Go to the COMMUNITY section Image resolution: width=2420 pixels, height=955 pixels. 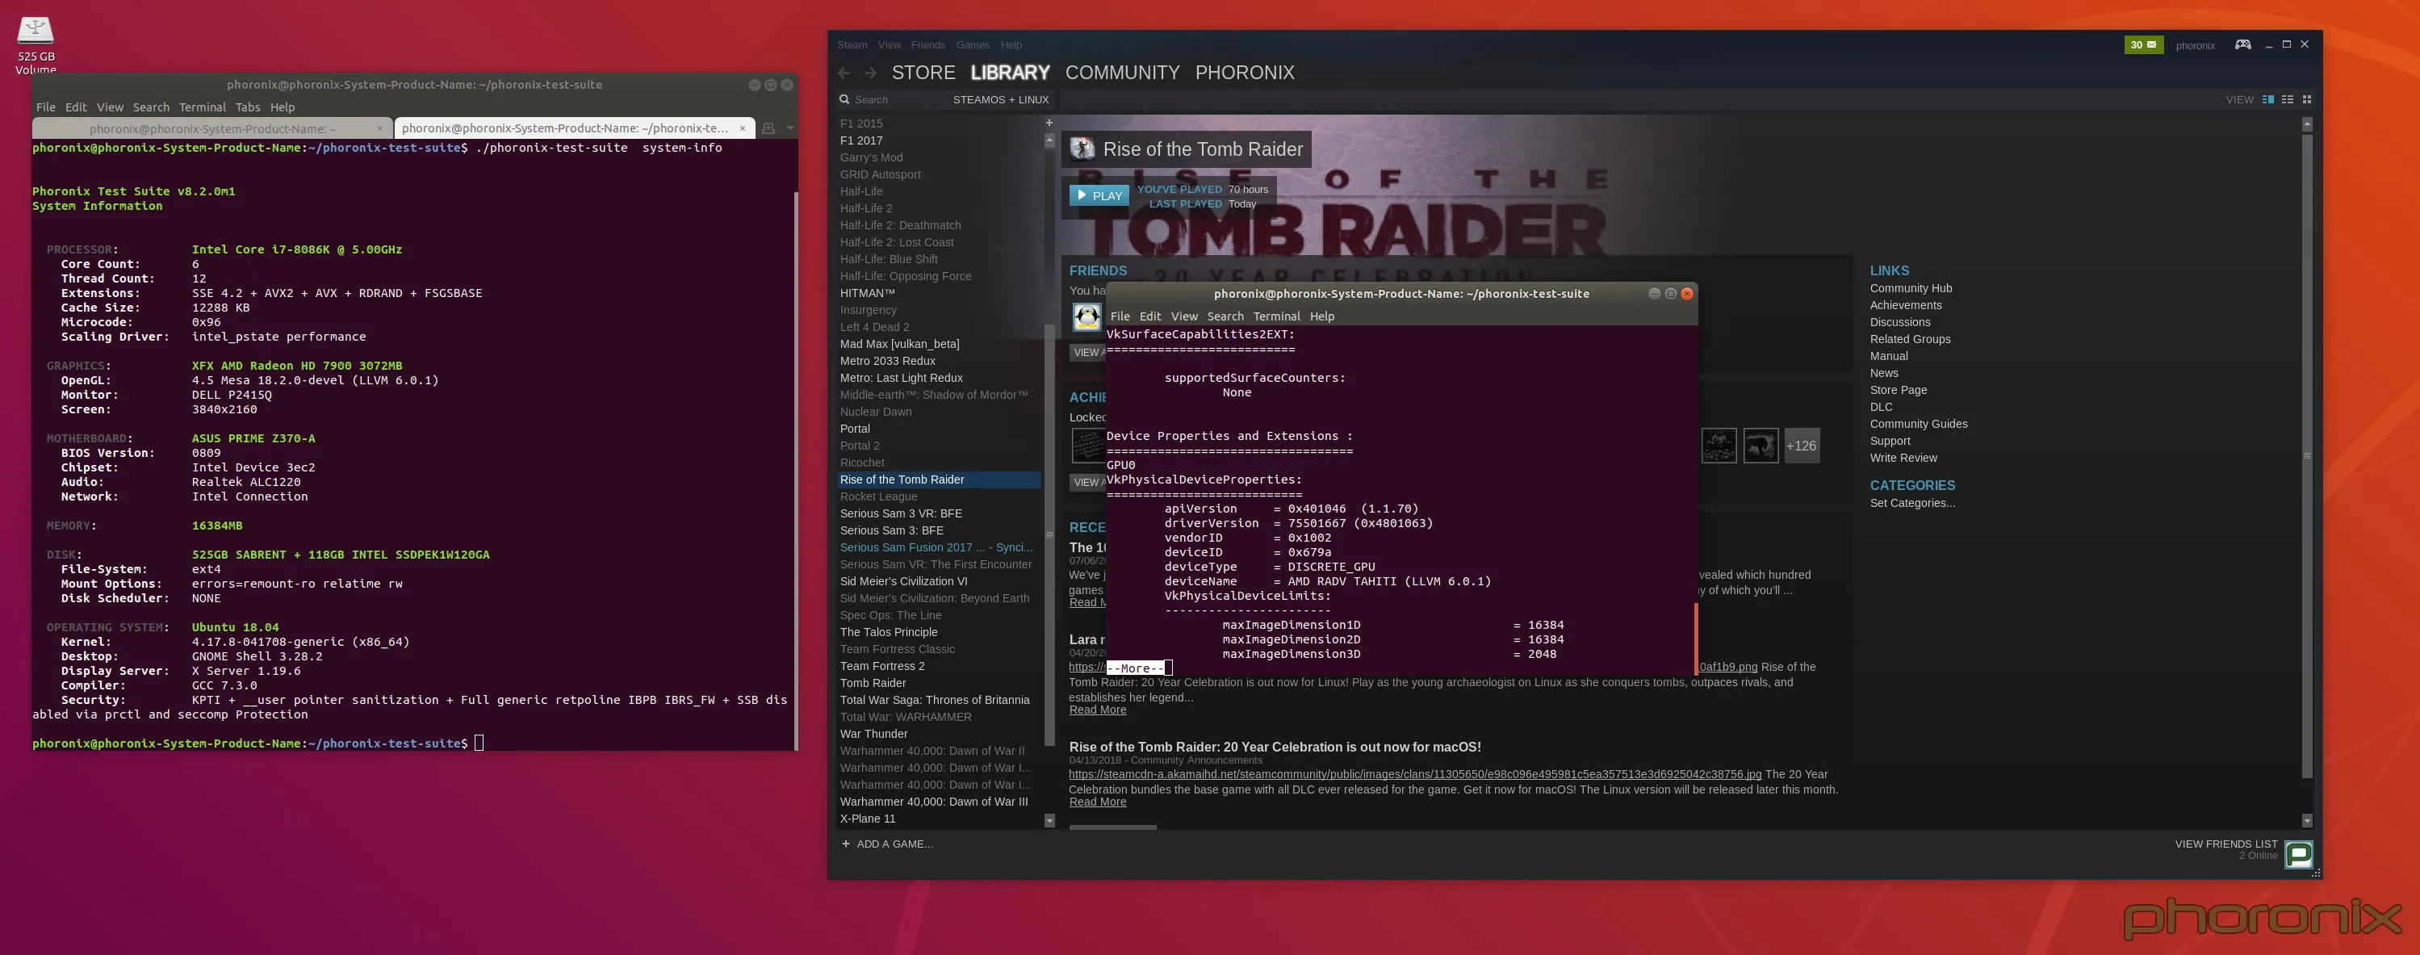coord(1122,73)
